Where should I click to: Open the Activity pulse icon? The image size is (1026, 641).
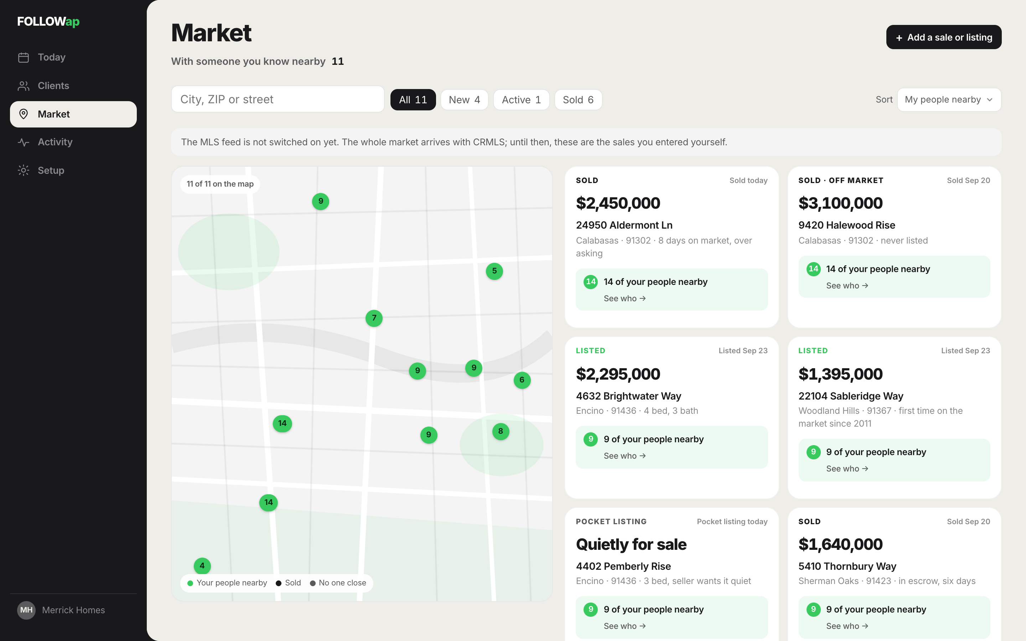coord(24,142)
